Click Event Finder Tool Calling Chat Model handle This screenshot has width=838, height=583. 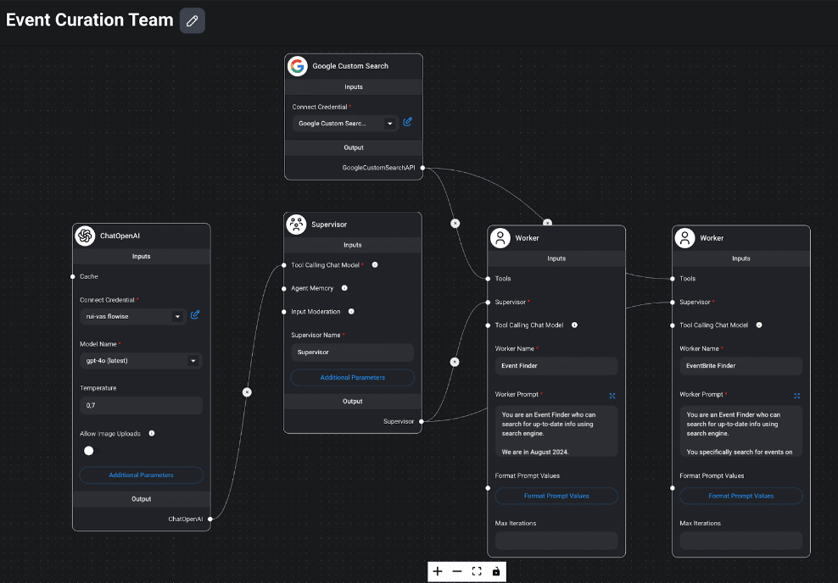pos(488,325)
